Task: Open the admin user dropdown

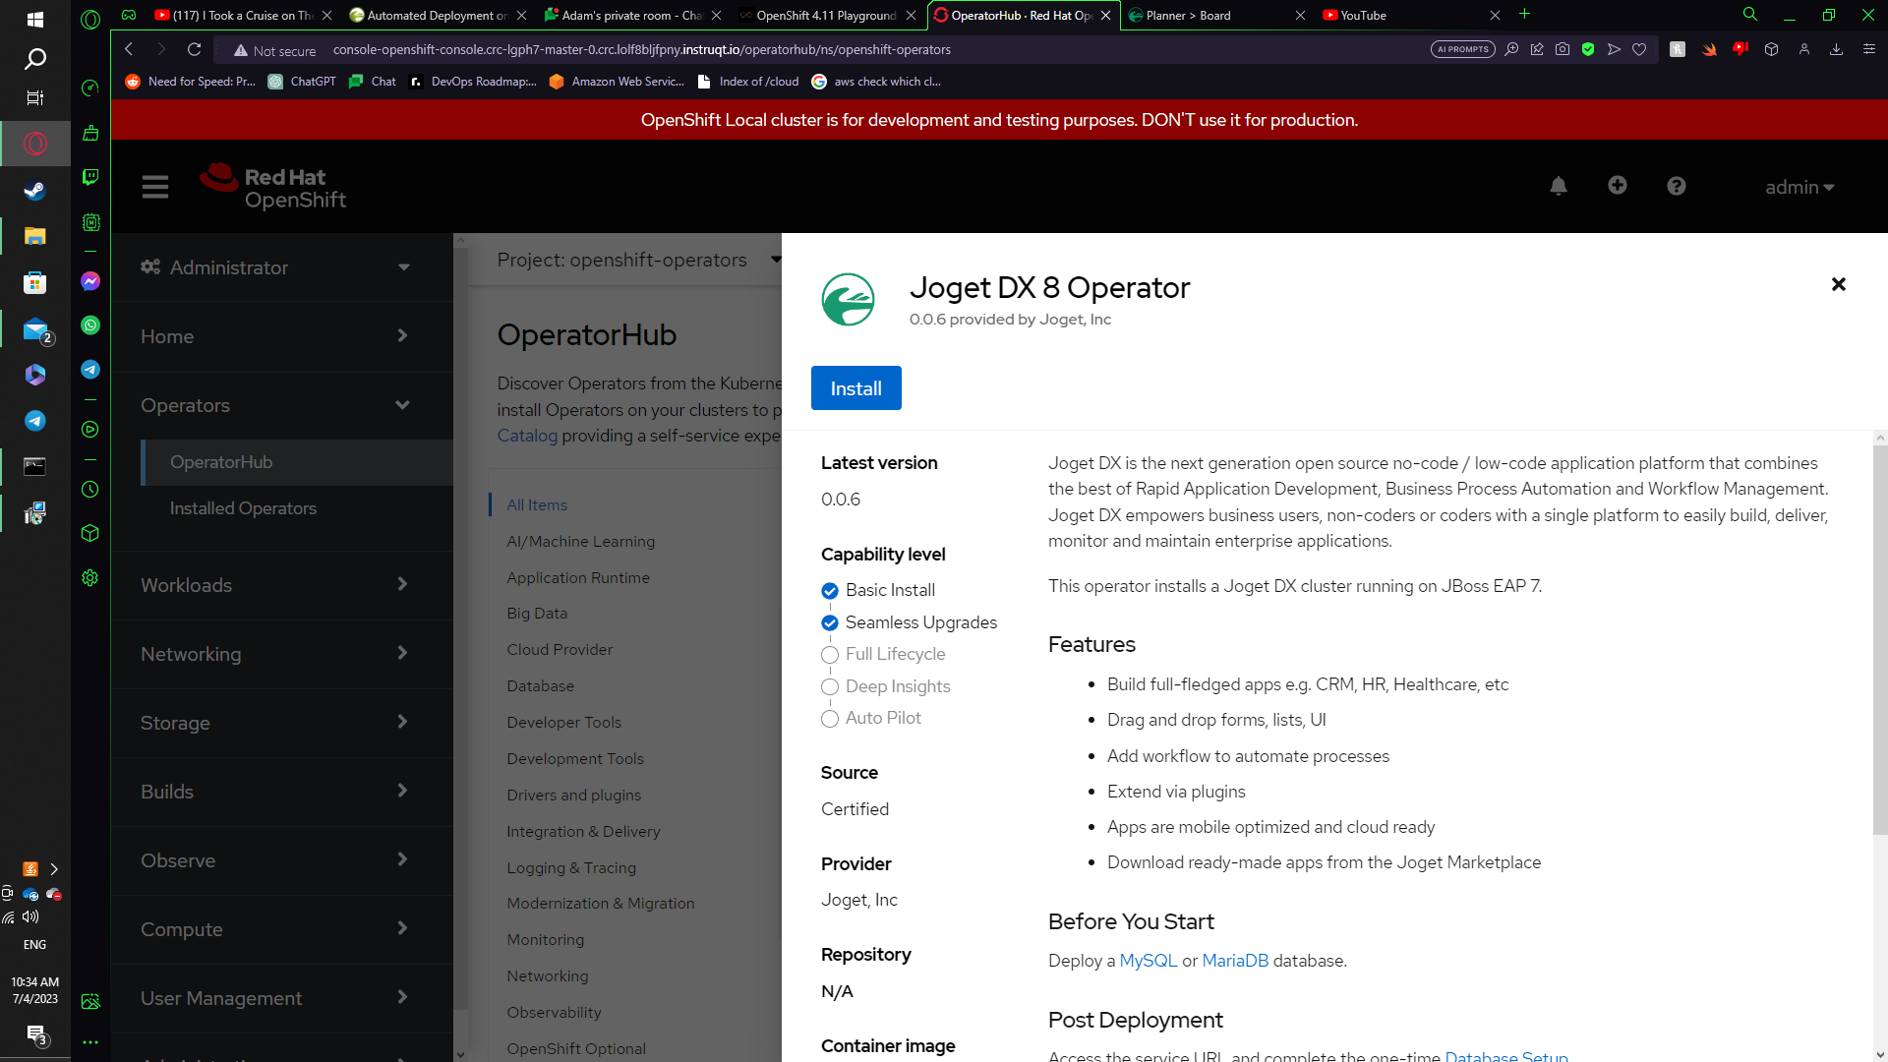Action: 1799,187
